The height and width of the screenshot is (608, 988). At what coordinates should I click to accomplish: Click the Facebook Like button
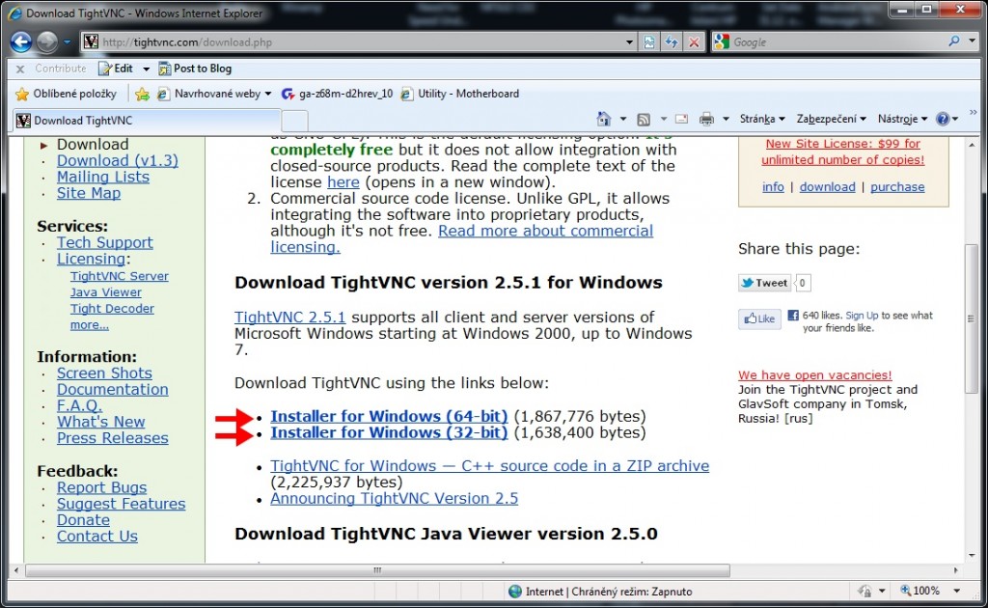pos(759,318)
